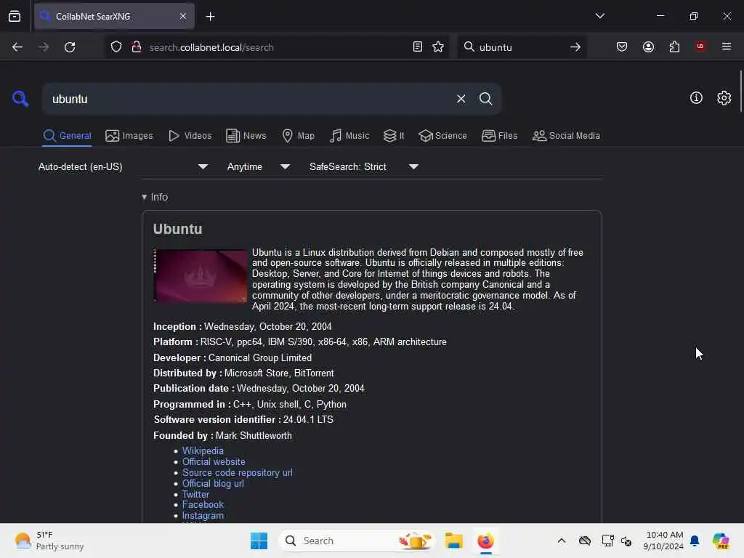
Task: Switch to the Science tab
Action: [x=442, y=136]
